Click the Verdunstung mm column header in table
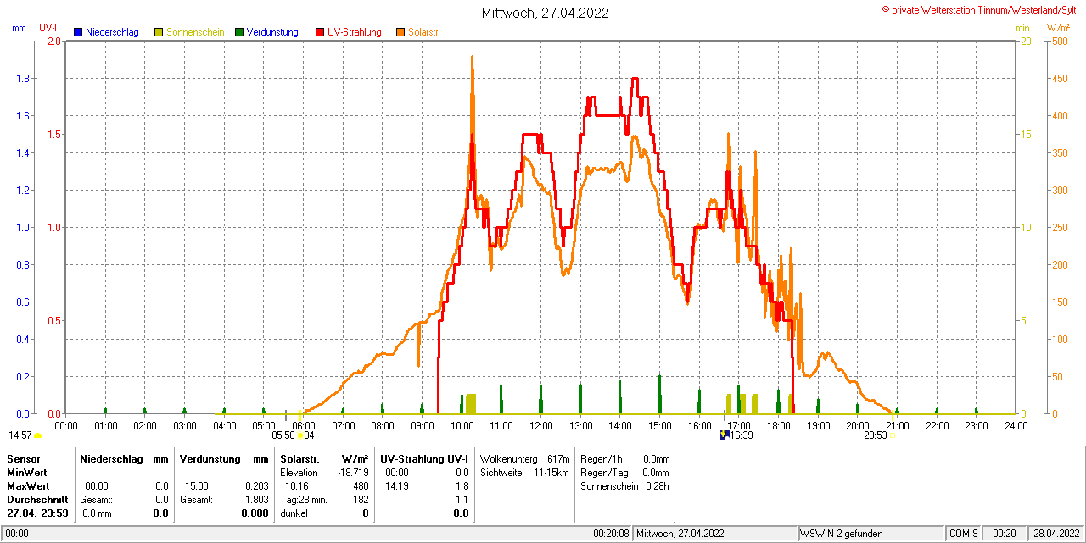 (224, 459)
